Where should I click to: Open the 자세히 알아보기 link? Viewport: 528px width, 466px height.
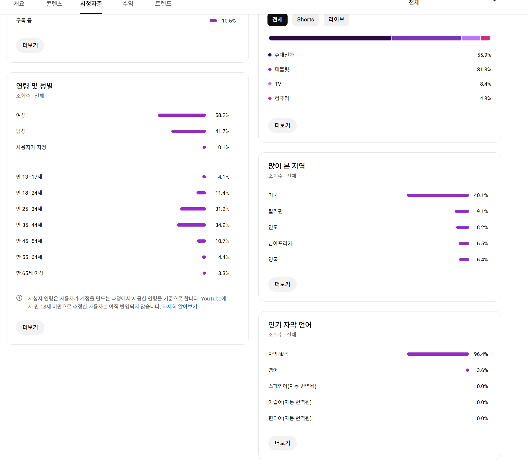click(x=180, y=306)
